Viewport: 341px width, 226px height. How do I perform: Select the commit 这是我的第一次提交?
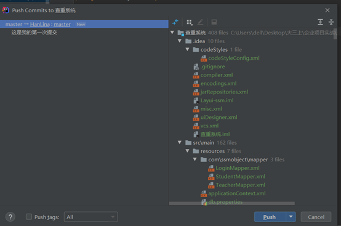tap(34, 33)
